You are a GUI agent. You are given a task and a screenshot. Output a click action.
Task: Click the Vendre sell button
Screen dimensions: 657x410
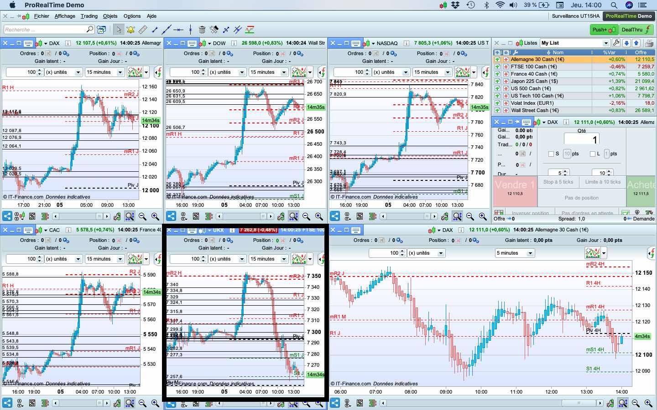pos(515,191)
